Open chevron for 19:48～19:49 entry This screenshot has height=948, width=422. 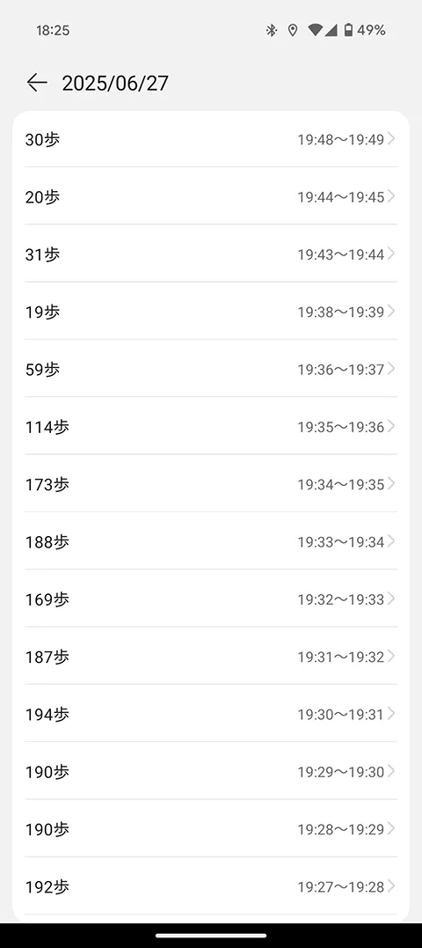[x=391, y=139]
